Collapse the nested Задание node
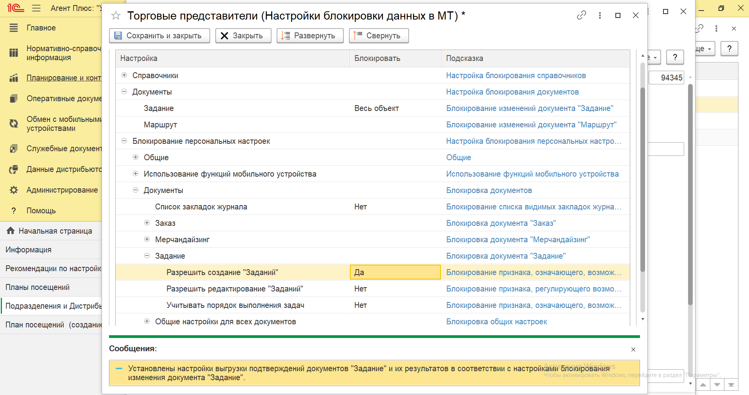This screenshot has height=395, width=749. pos(147,256)
